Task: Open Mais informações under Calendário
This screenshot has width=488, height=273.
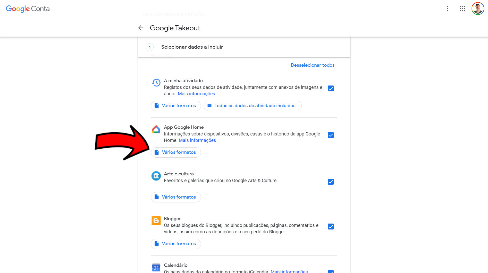Action: pyautogui.click(x=289, y=271)
